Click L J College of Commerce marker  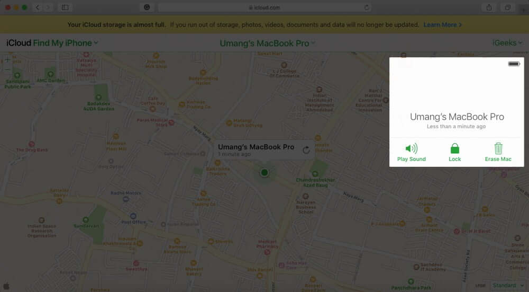[284, 65]
